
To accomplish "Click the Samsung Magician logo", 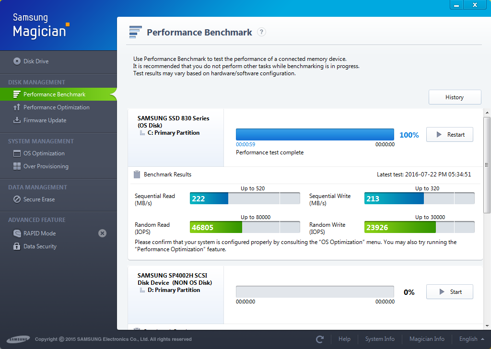I will click(x=41, y=26).
